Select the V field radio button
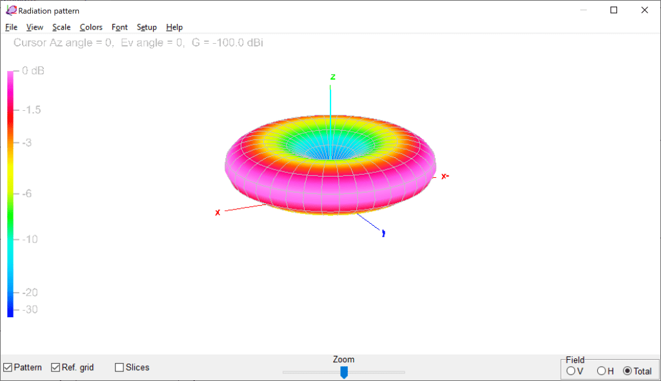The image size is (661, 381). pos(571,371)
